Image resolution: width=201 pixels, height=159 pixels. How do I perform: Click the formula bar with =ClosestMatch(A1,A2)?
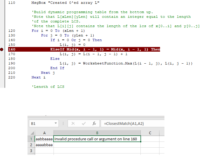point(133,123)
